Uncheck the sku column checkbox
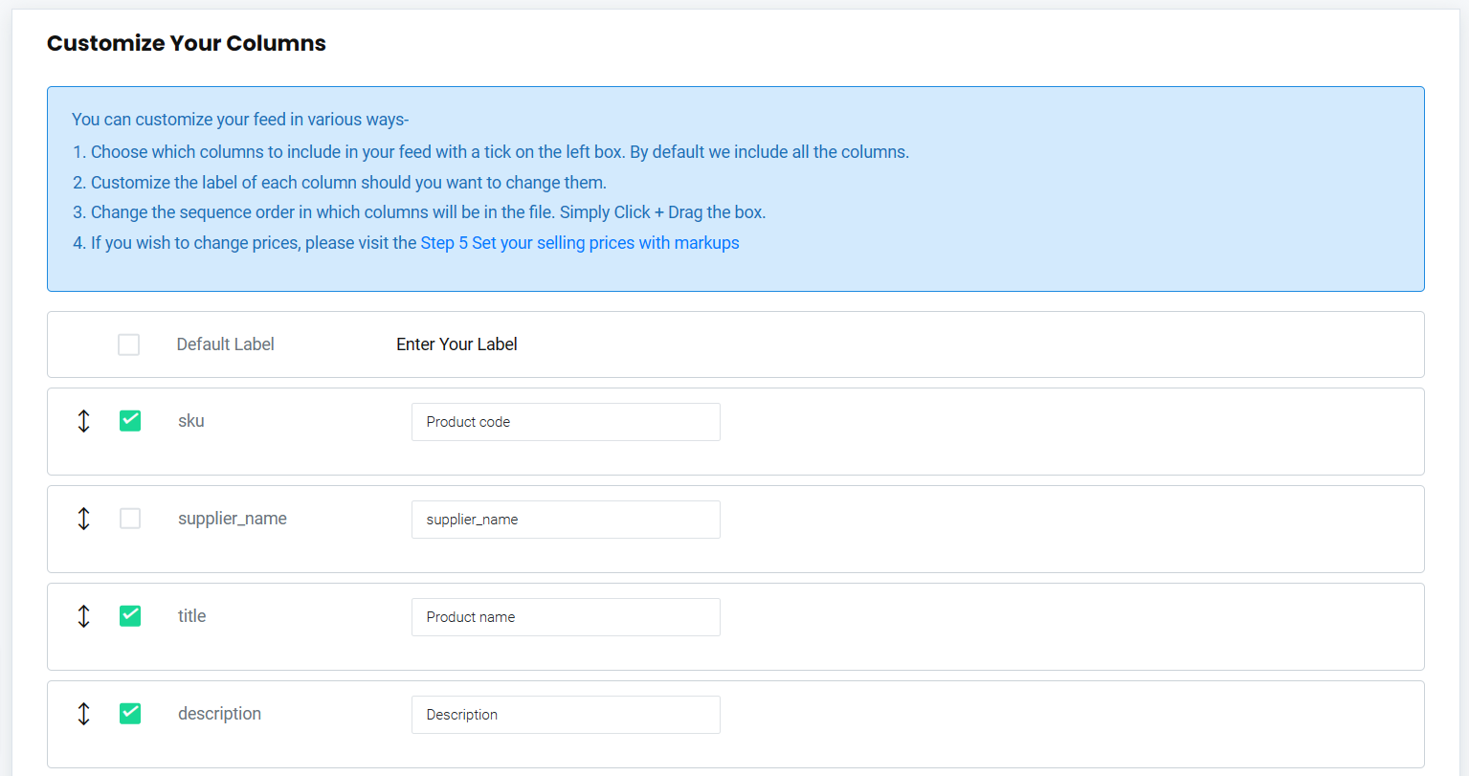This screenshot has height=776, width=1469. point(130,421)
